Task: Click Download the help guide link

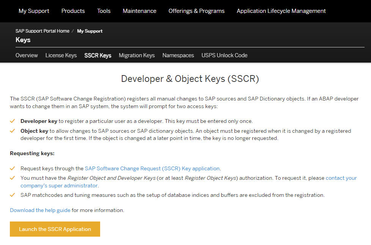Action: 40,210
